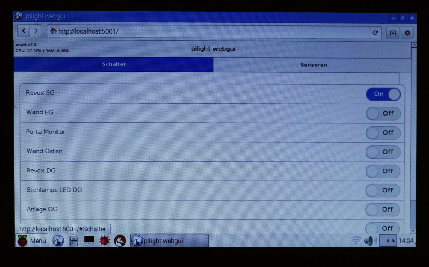Click the Wand Osten label

coord(44,151)
